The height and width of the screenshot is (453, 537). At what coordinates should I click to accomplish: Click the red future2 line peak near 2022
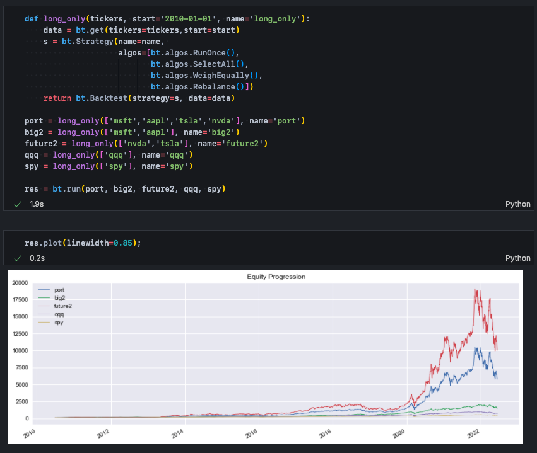coord(475,290)
